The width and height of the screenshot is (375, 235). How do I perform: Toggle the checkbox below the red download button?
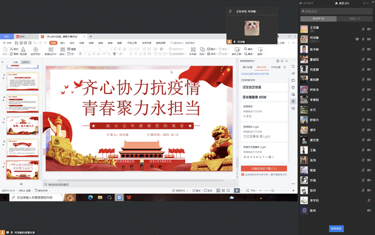(243, 174)
